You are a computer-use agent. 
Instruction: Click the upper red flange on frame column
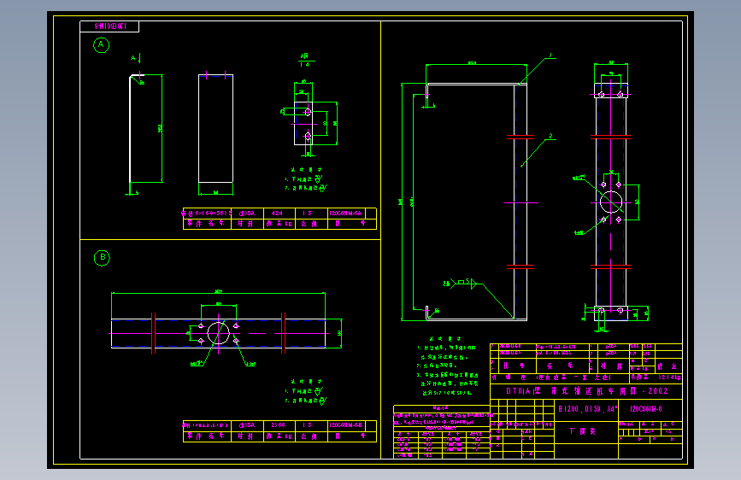[x=520, y=137]
